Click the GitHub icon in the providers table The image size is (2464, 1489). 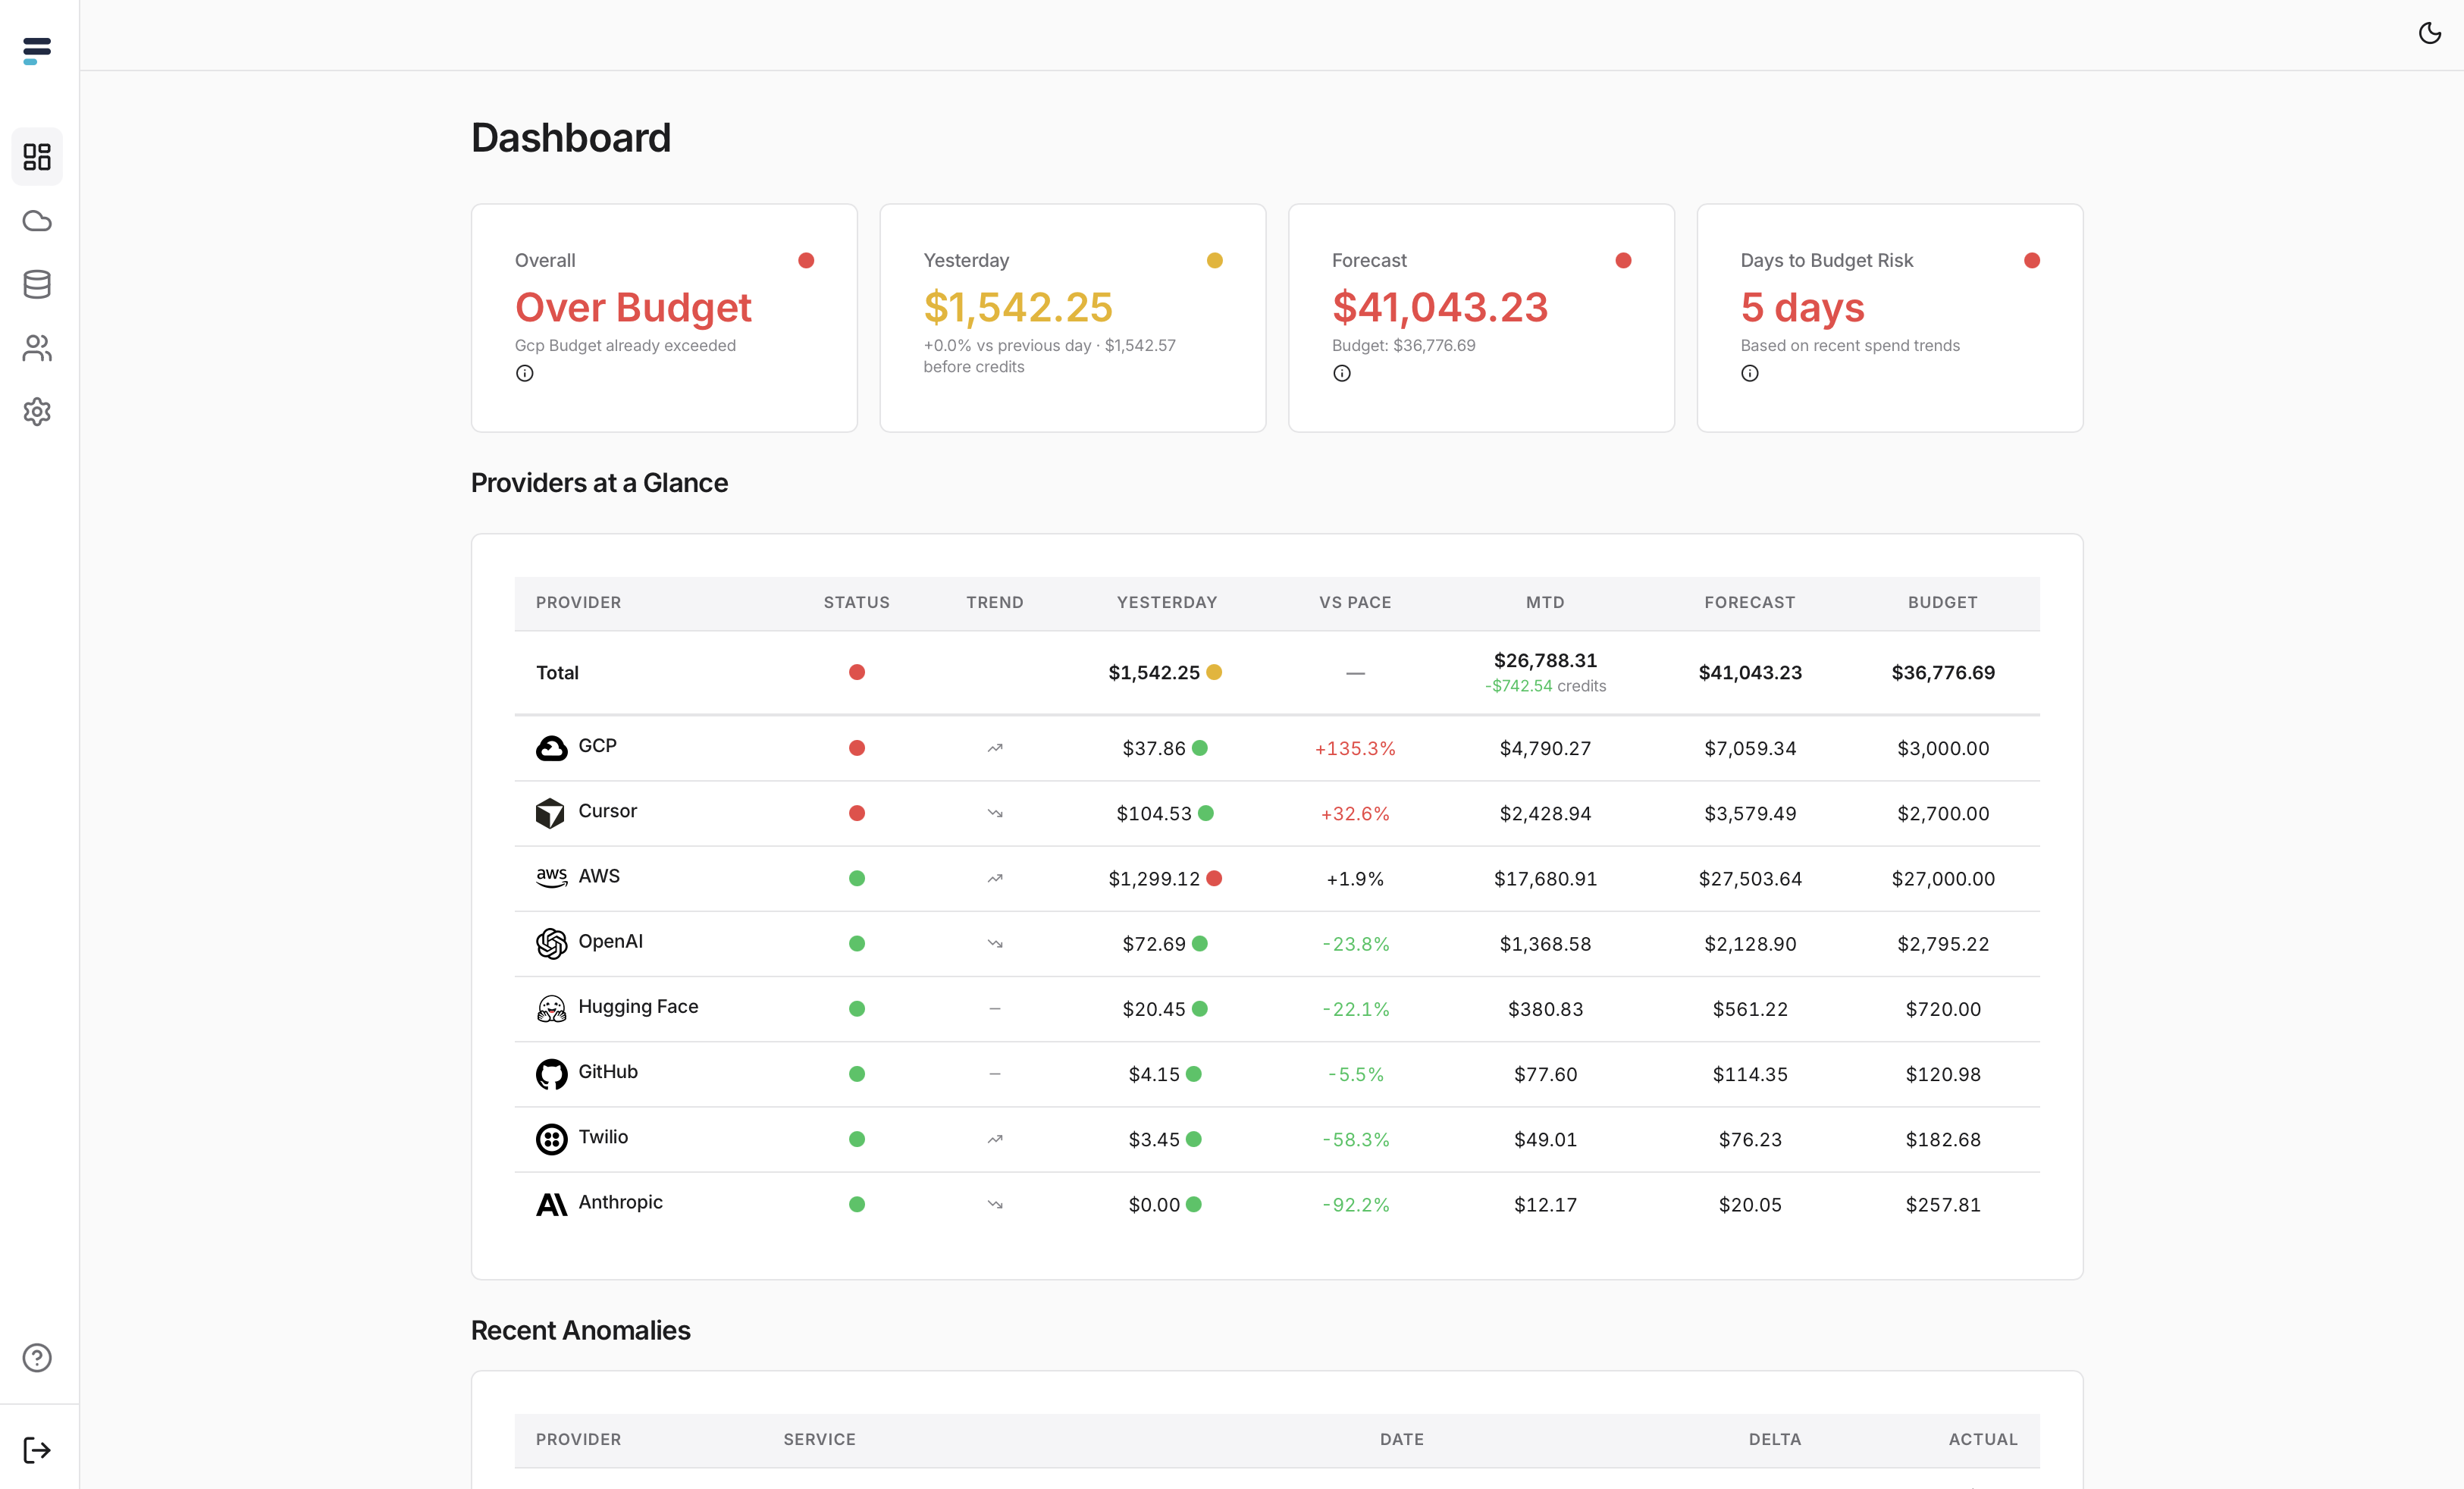point(551,1073)
